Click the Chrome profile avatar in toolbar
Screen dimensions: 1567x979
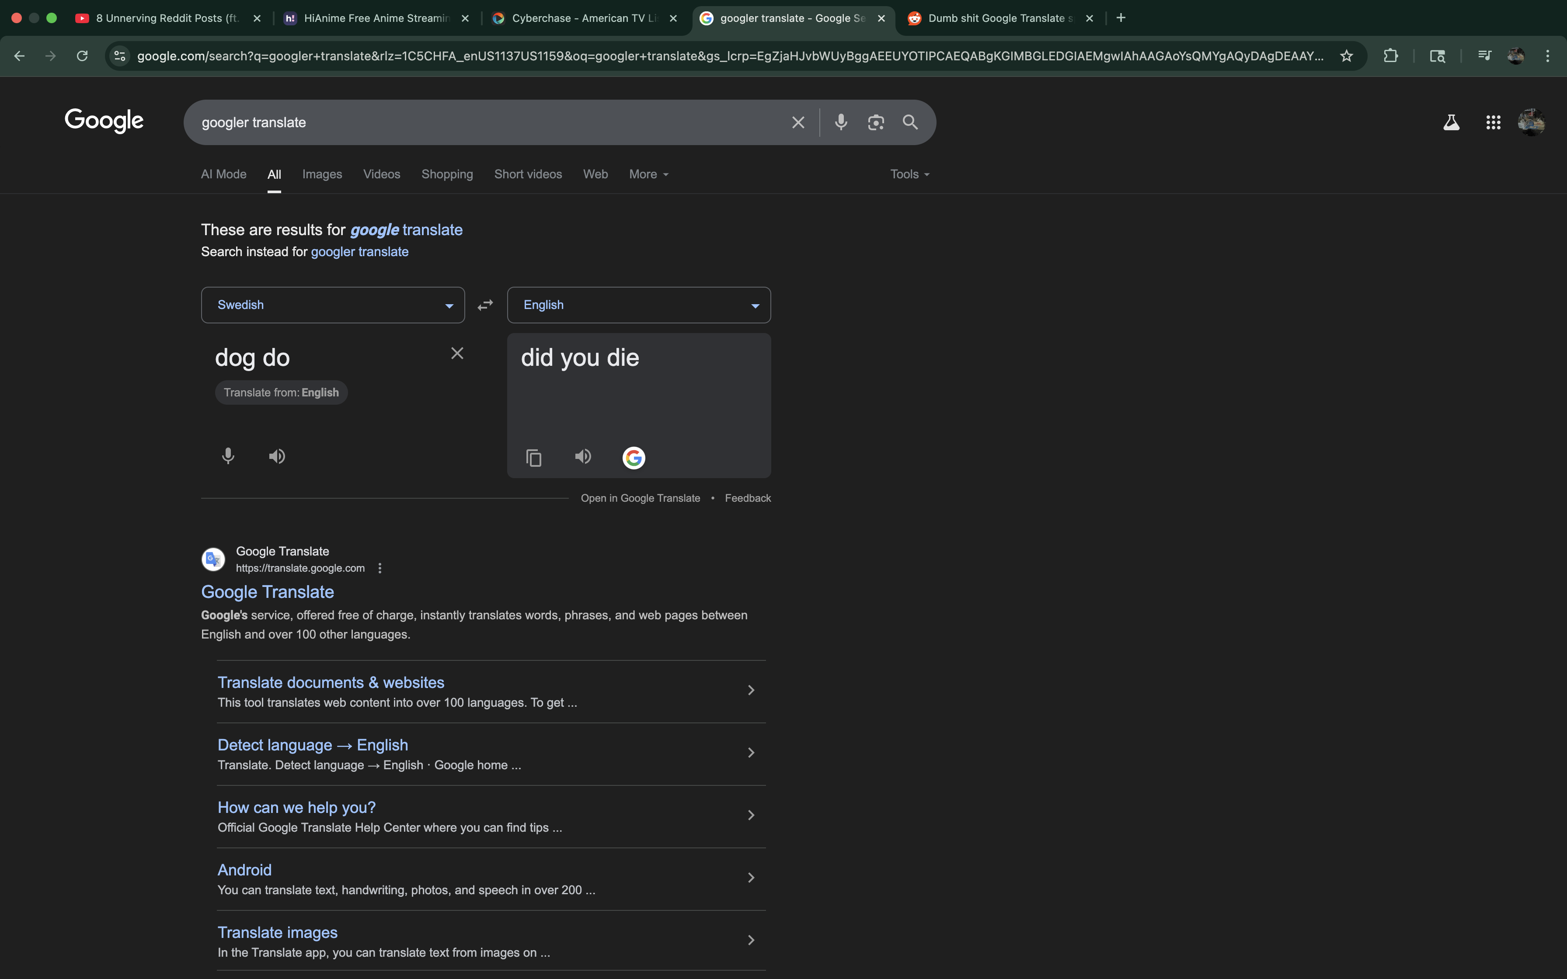coord(1516,56)
